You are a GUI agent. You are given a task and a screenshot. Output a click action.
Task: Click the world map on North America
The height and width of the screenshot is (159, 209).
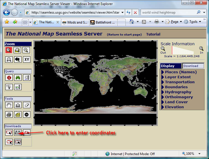(x=61, y=67)
